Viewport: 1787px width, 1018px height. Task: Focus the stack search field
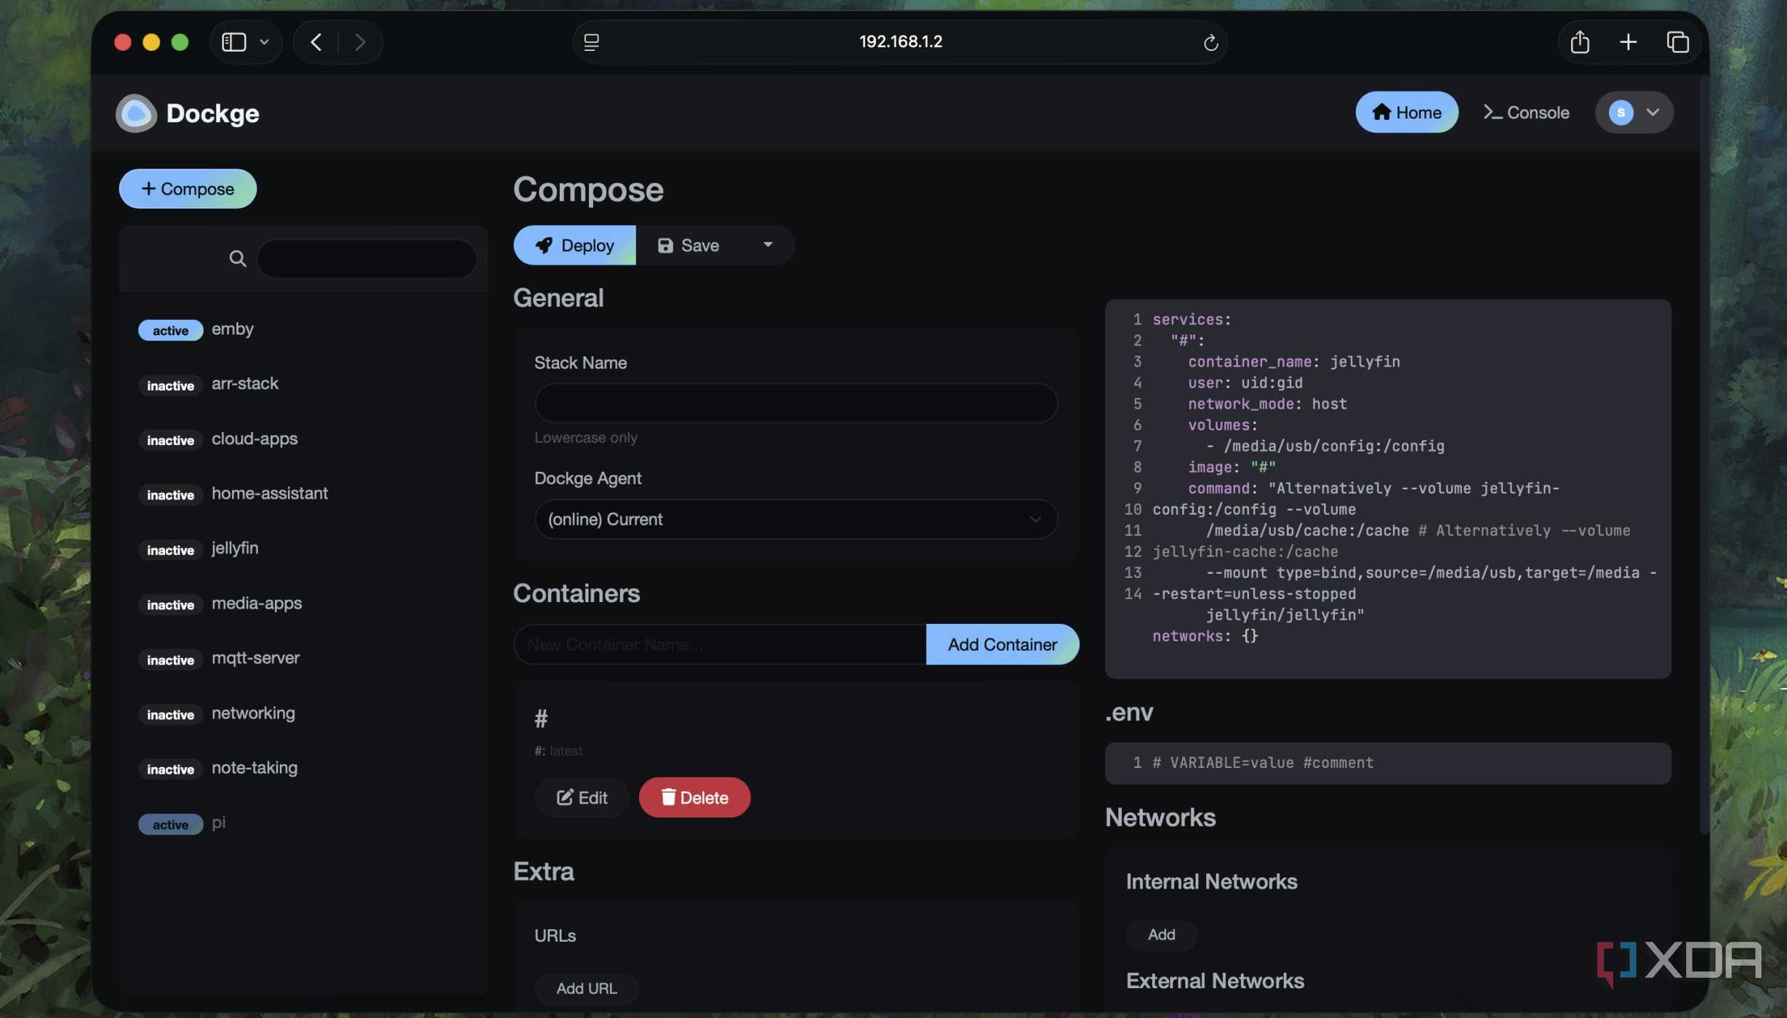(366, 258)
